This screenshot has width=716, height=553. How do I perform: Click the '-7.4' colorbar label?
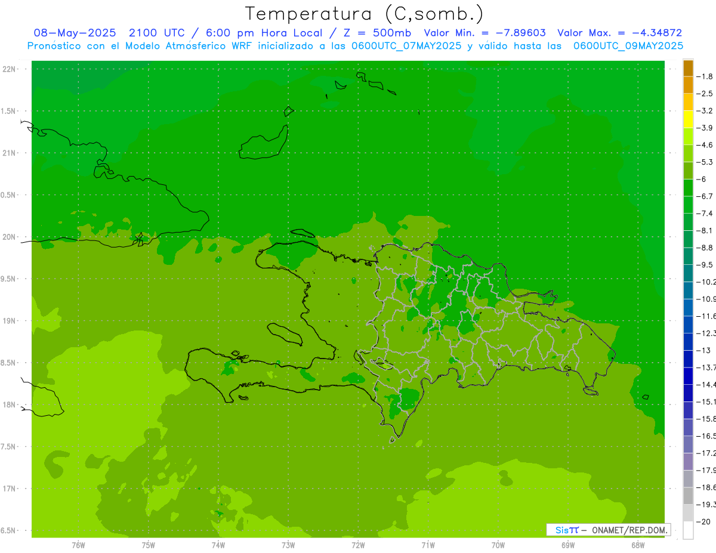[x=705, y=214]
